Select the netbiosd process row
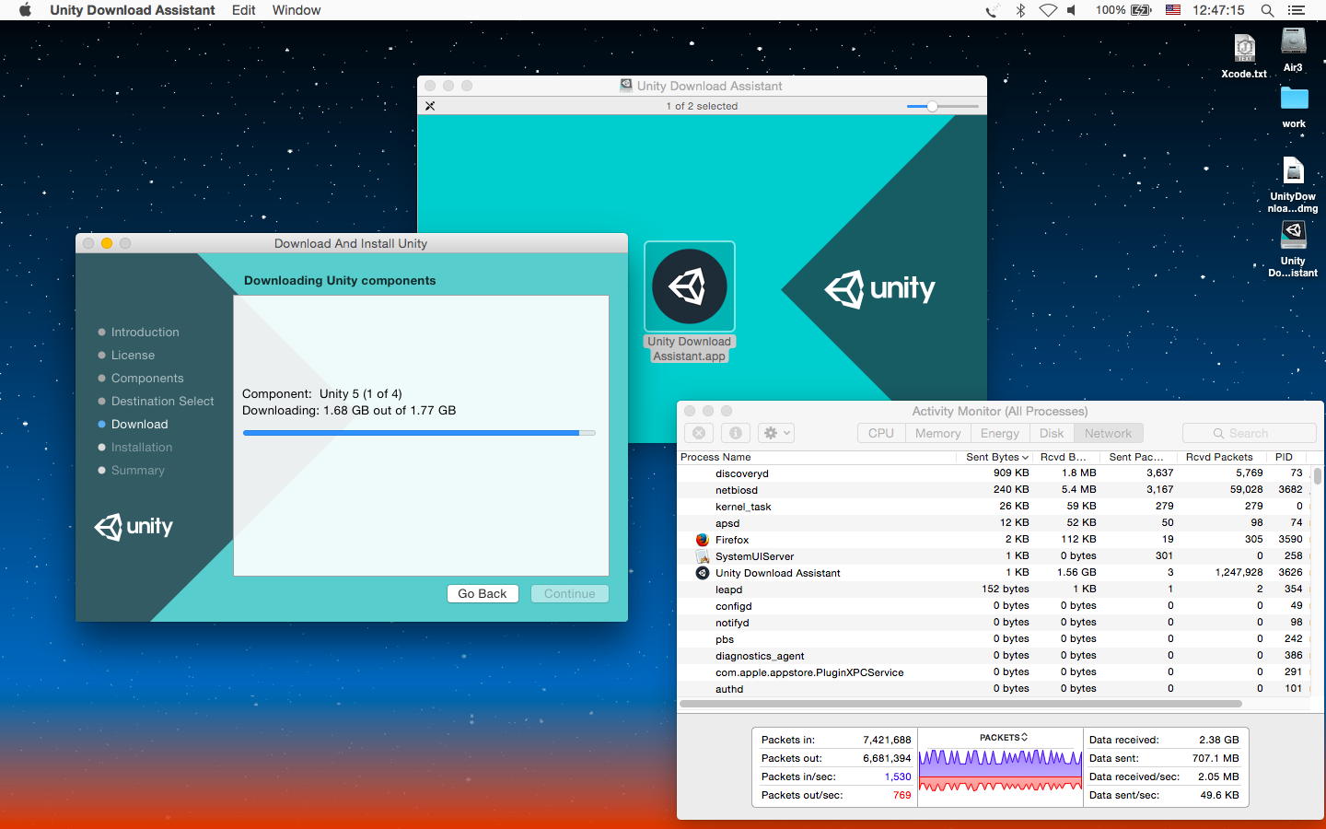Screen dimensions: 1326x829 click(x=994, y=490)
